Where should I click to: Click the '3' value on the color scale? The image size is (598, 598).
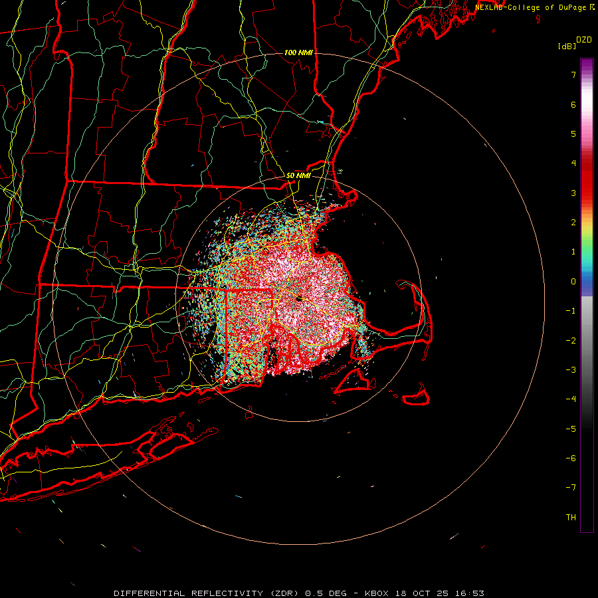573,193
